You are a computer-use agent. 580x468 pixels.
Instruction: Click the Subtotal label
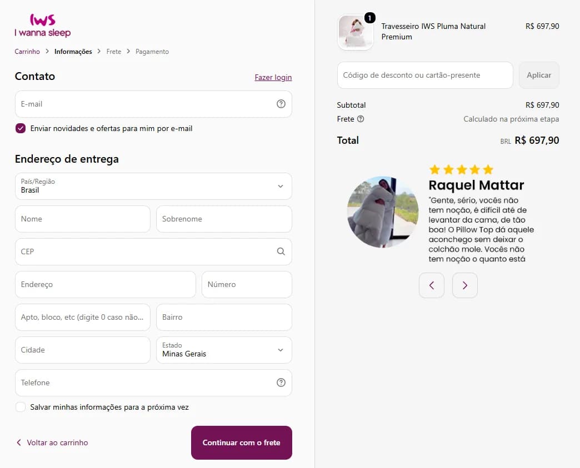pos(351,105)
